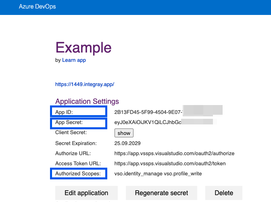
Task: Click the Access Token URL value ending in token
Action: point(170,164)
